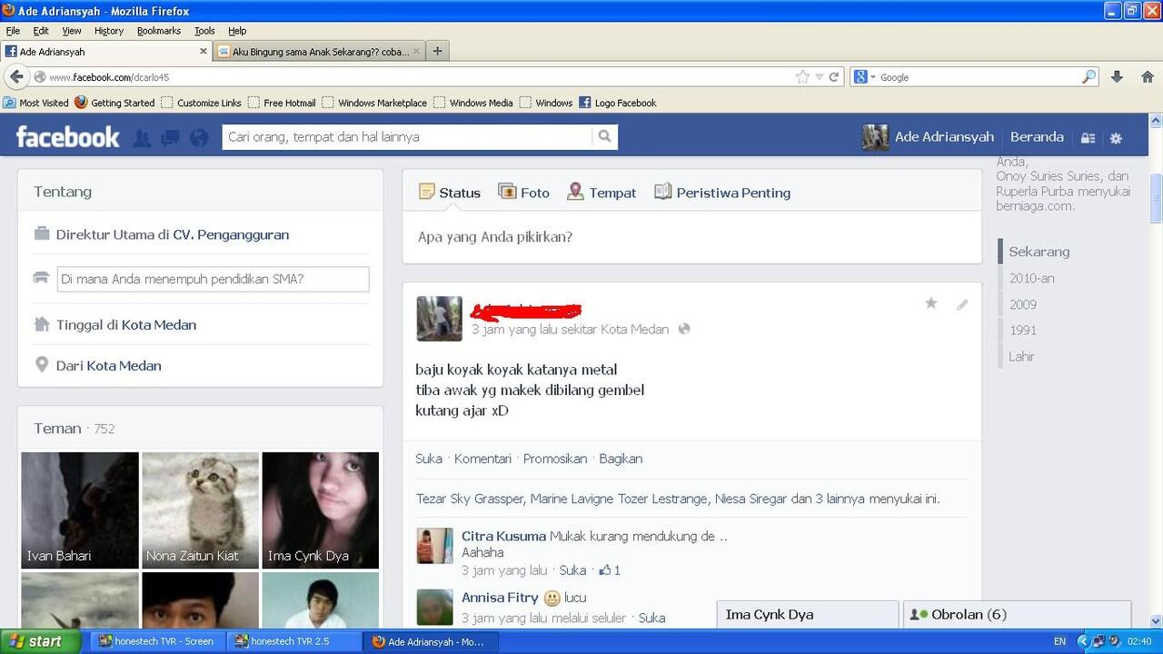
Task: Click the Facebook search magnifier button
Action: (x=604, y=137)
